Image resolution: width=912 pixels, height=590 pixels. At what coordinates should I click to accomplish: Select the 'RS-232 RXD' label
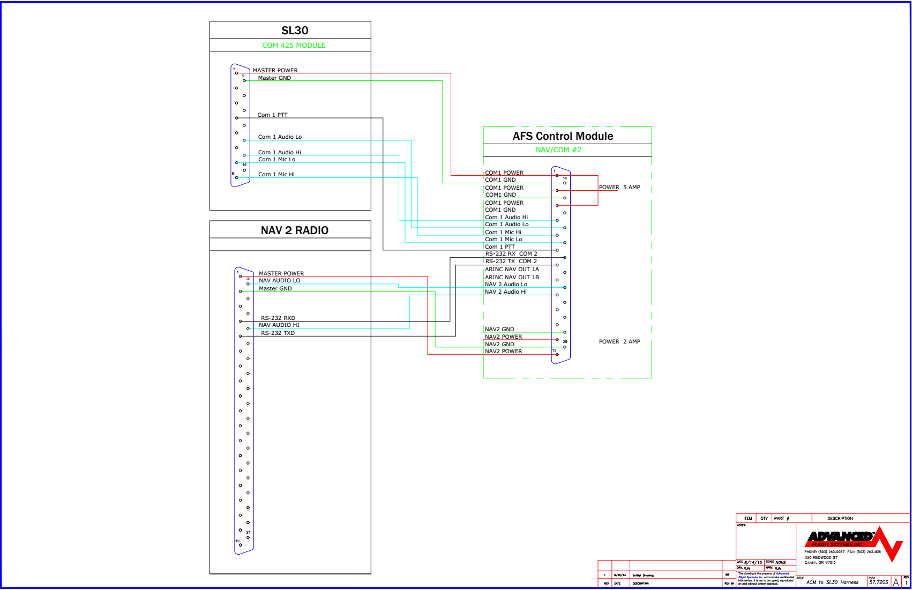278,318
